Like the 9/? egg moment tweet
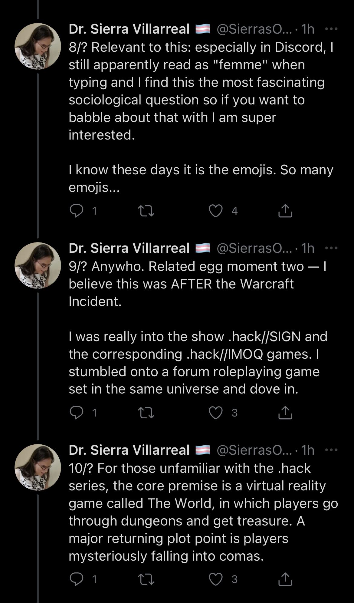Viewport: 354px width, 603px height. [x=216, y=413]
